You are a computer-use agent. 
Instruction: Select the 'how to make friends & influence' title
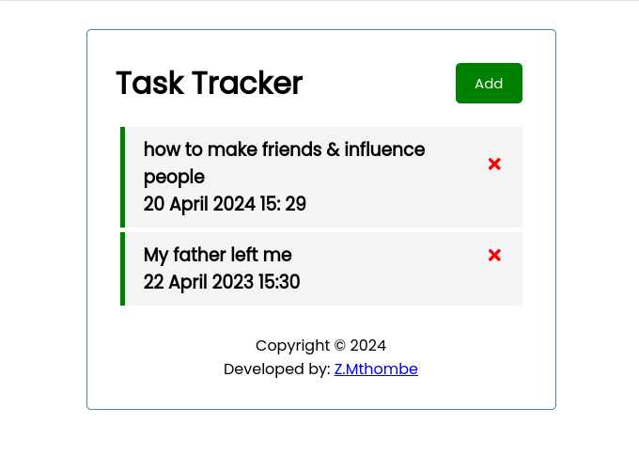[x=284, y=149]
